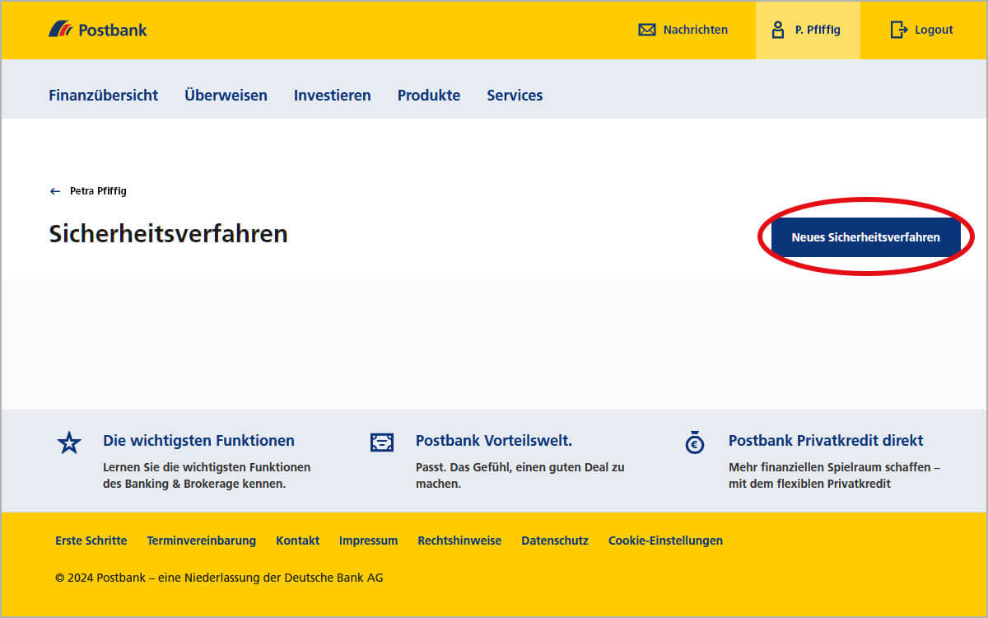This screenshot has height=618, width=988.
Task: Open the Investieren menu
Action: [x=332, y=95]
